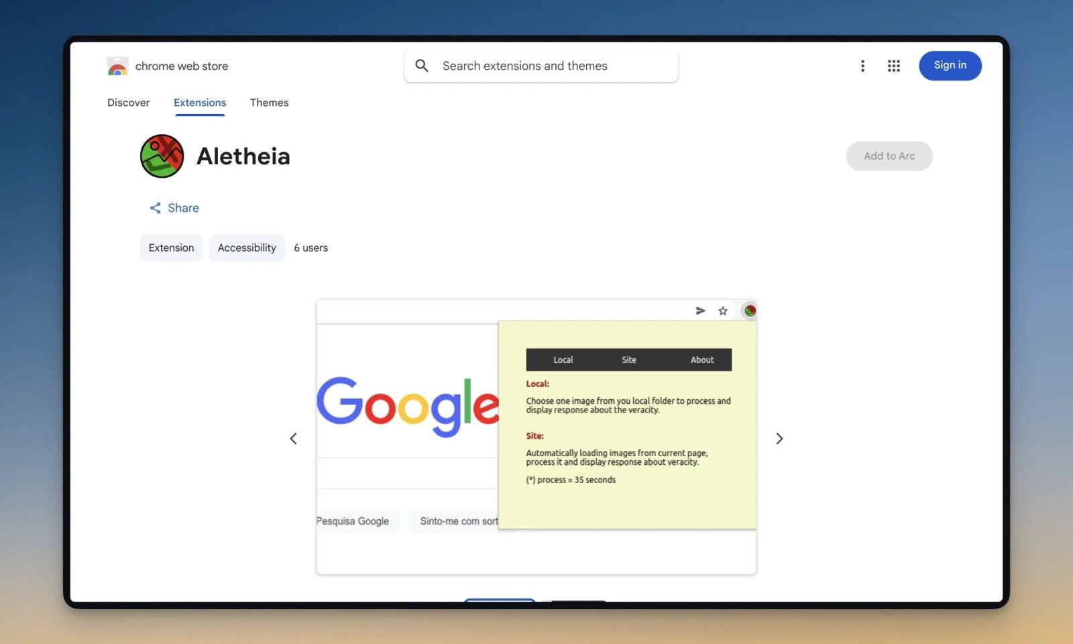
Task: Open the Accessibility category chip
Action: pos(247,248)
